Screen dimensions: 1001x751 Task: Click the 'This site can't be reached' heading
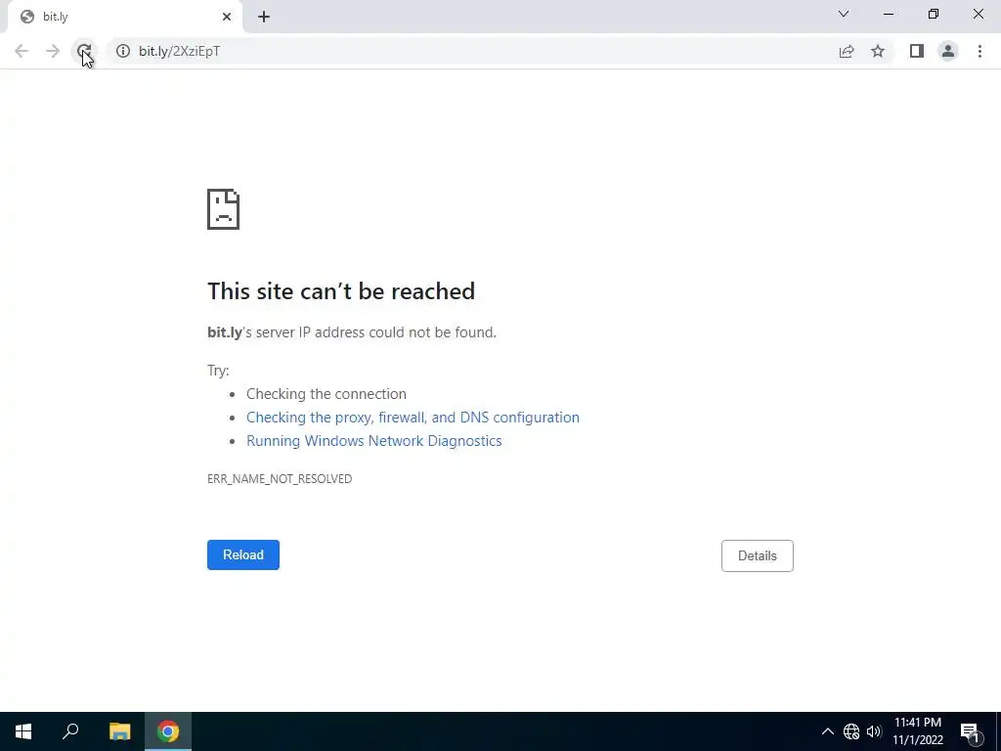pyautogui.click(x=341, y=291)
